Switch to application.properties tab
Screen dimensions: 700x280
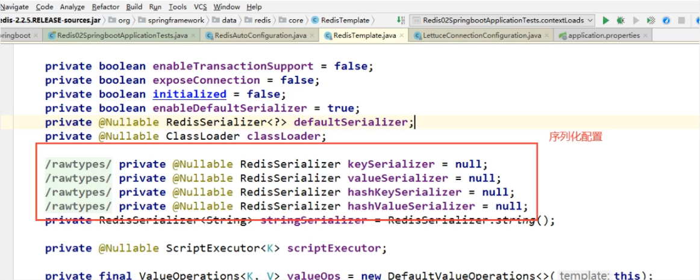pos(602,36)
